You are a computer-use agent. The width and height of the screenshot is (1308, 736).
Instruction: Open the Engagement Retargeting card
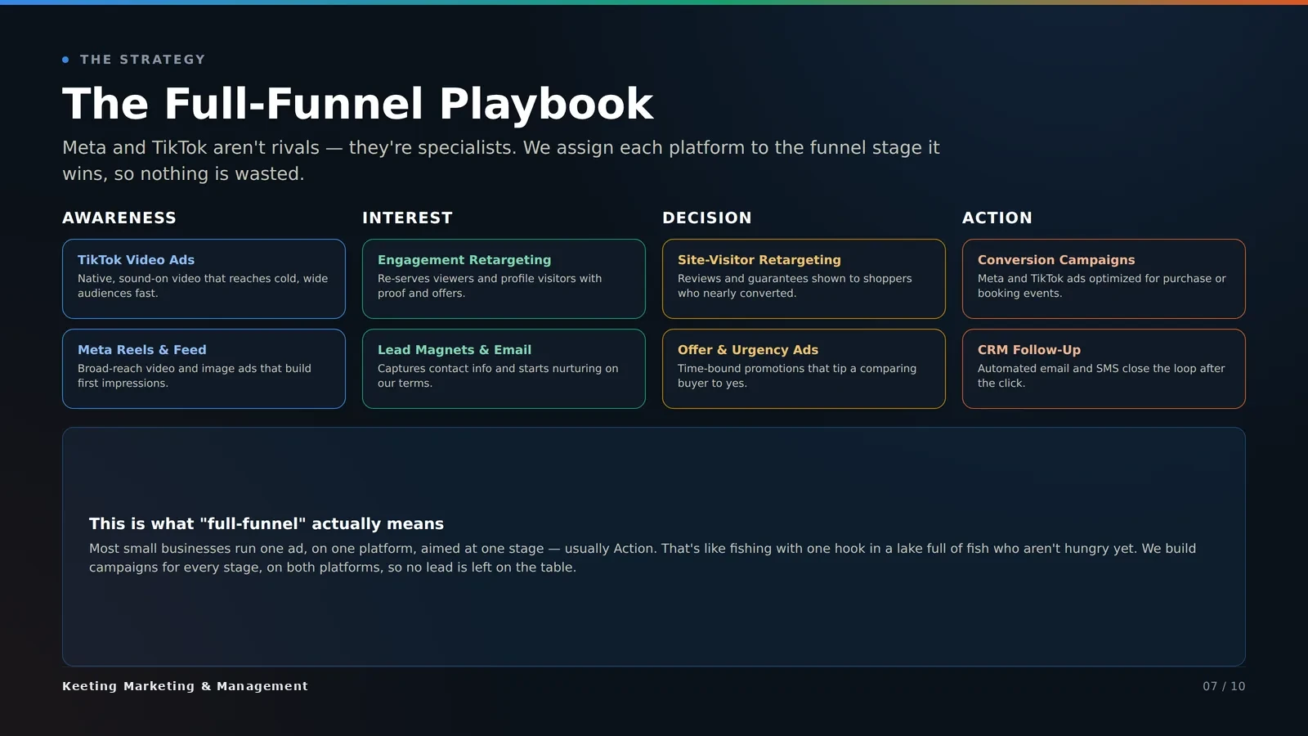tap(504, 279)
